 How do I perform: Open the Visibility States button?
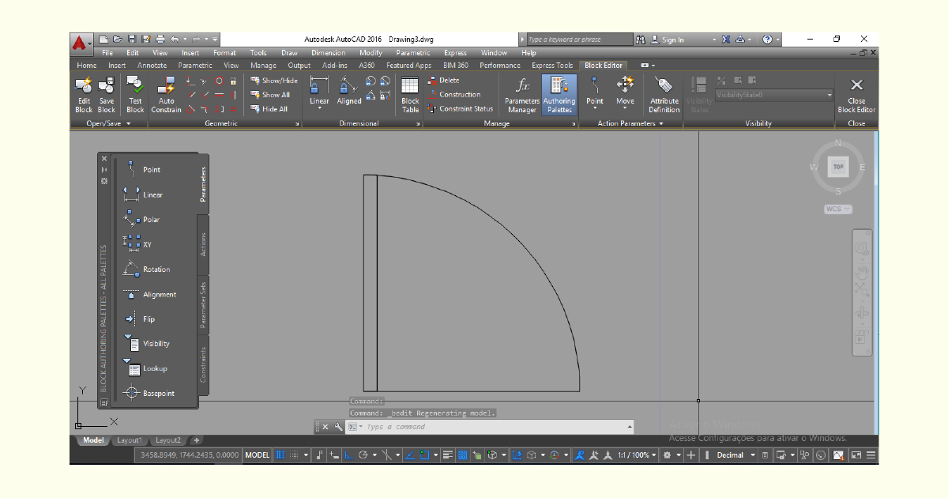[x=699, y=95]
